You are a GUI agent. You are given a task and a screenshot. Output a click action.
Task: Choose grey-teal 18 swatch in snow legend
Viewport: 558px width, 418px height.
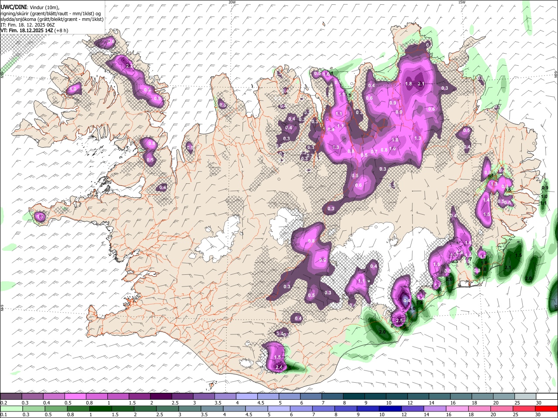point(483,397)
